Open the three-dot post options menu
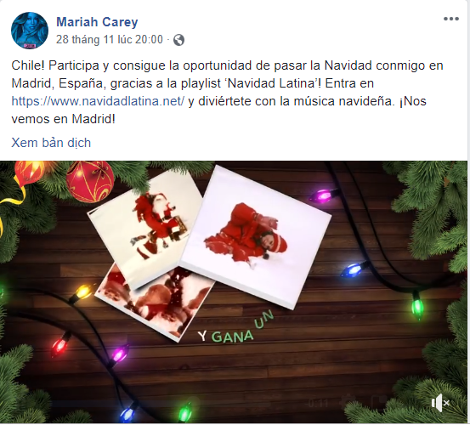The width and height of the screenshot is (470, 425). 451,19
